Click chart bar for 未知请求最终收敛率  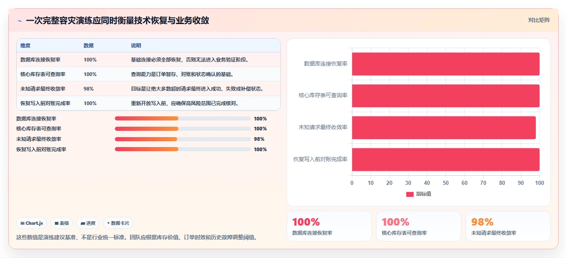444,128
